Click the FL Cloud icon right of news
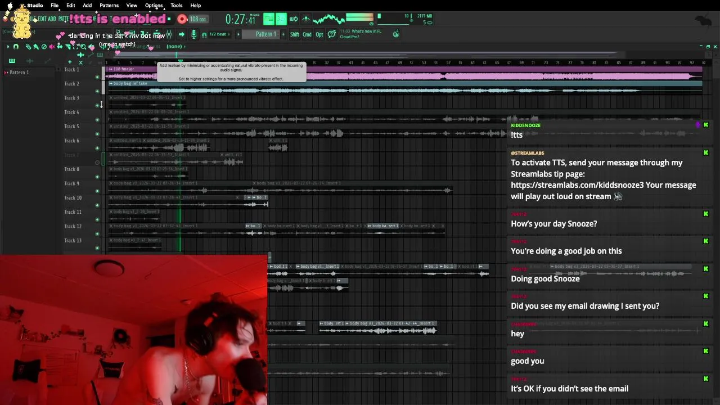The width and height of the screenshot is (720, 405). [396, 34]
